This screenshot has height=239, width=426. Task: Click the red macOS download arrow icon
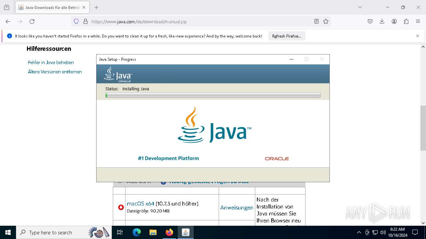click(x=121, y=207)
